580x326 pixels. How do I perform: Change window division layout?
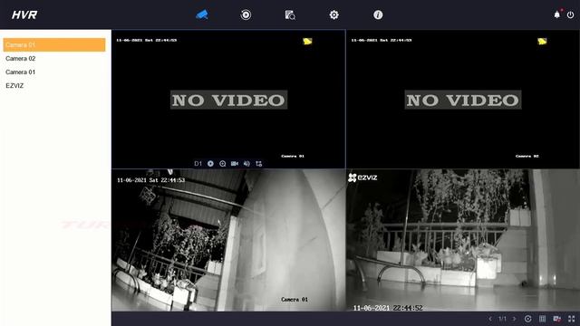(542, 319)
